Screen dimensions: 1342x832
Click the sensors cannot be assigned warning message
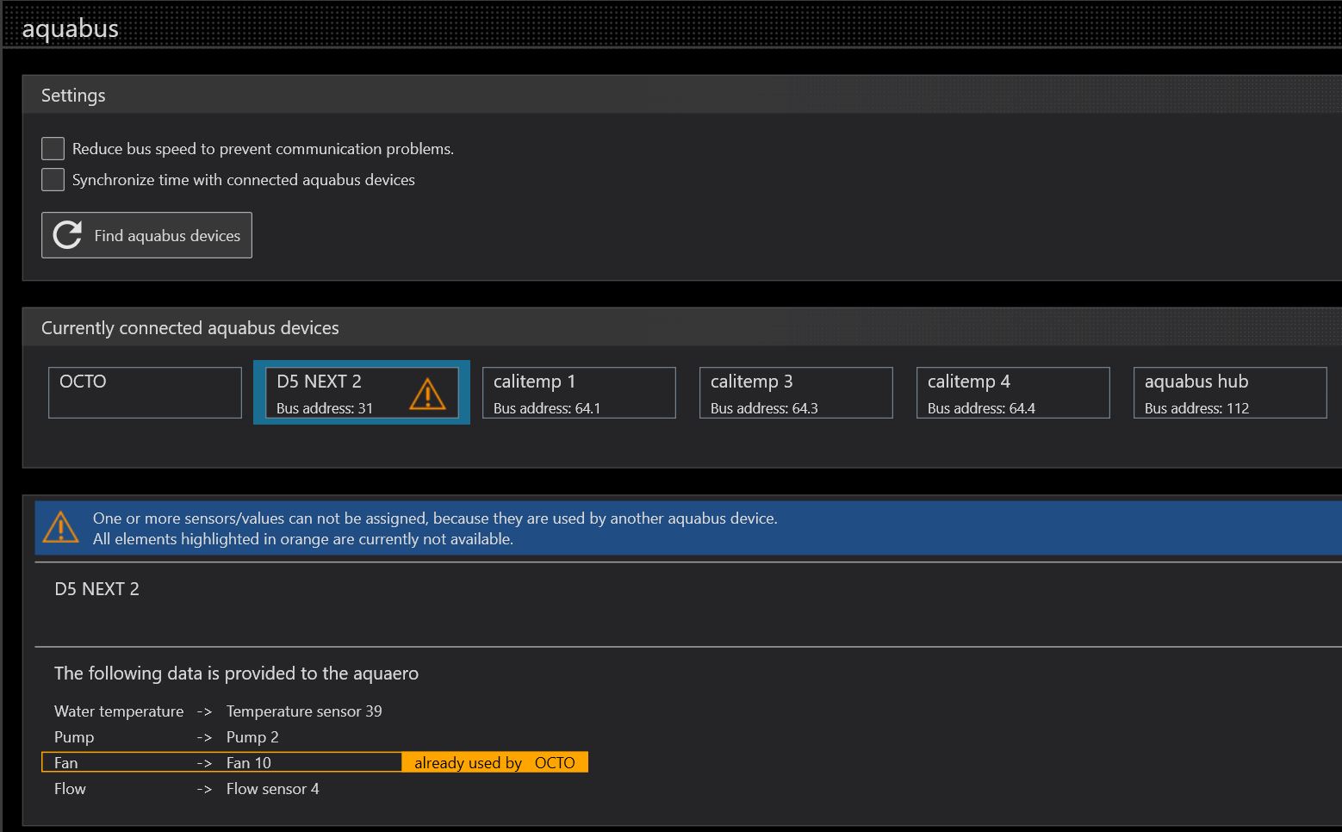tap(435, 518)
